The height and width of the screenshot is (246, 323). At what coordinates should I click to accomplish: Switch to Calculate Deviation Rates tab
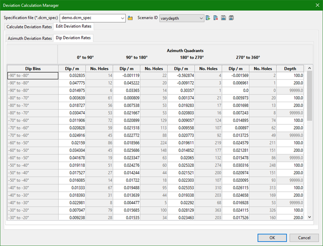[x=29, y=27]
